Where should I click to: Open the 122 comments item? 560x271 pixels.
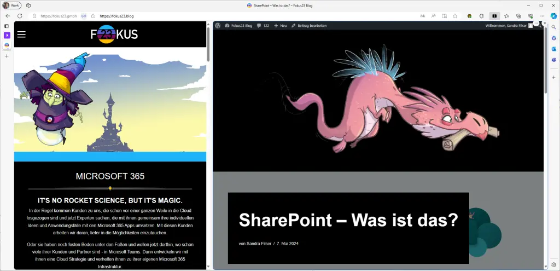263,25
